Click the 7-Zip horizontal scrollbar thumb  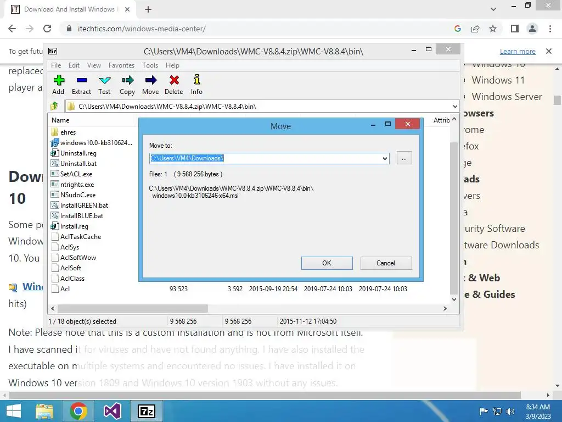[133, 308]
